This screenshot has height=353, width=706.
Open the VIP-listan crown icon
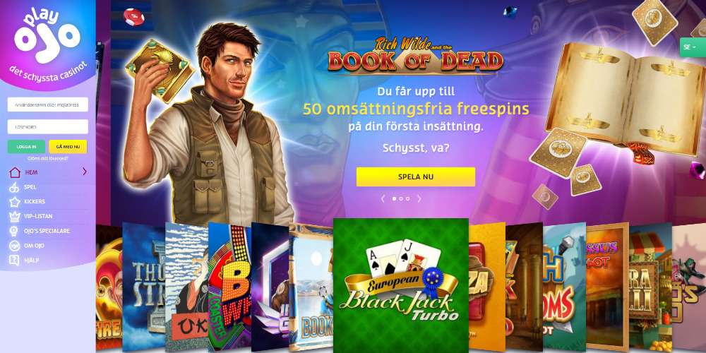(x=15, y=217)
